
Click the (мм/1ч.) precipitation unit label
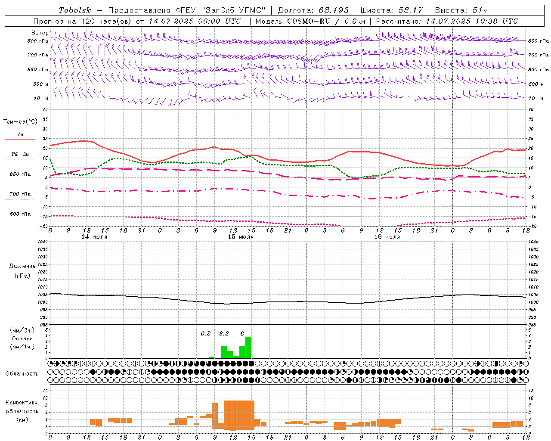pyautogui.click(x=22, y=347)
